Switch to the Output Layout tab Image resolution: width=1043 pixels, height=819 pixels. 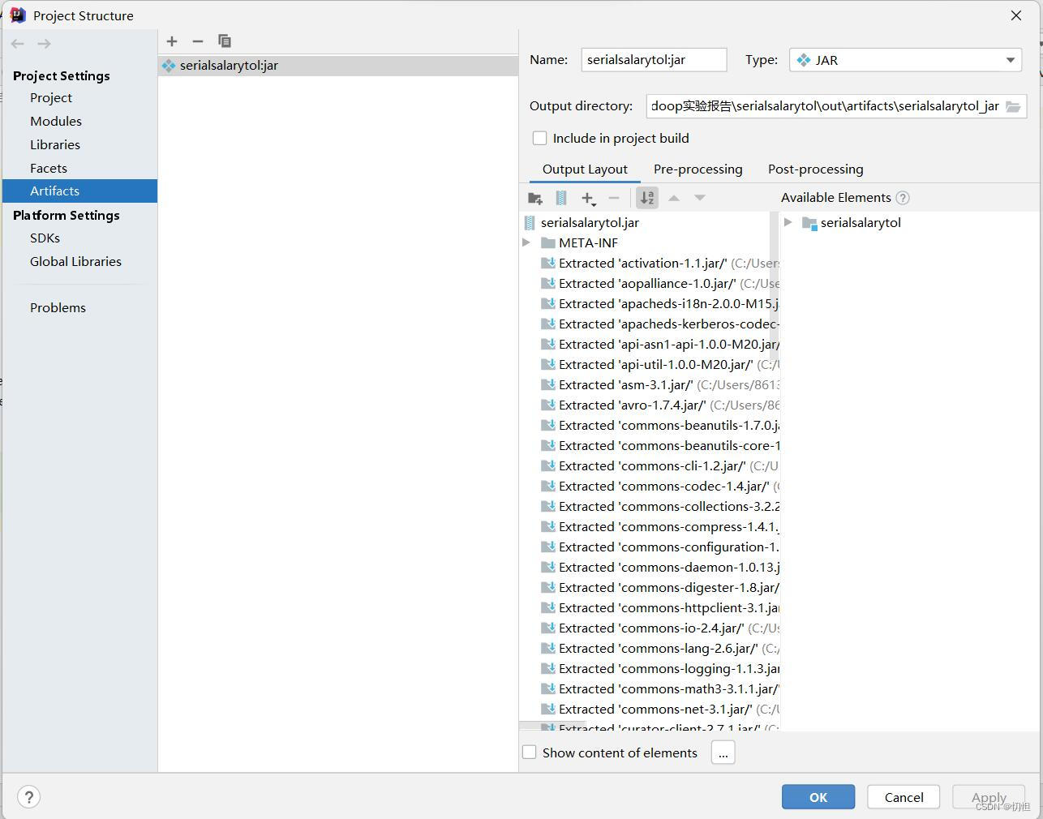click(585, 169)
